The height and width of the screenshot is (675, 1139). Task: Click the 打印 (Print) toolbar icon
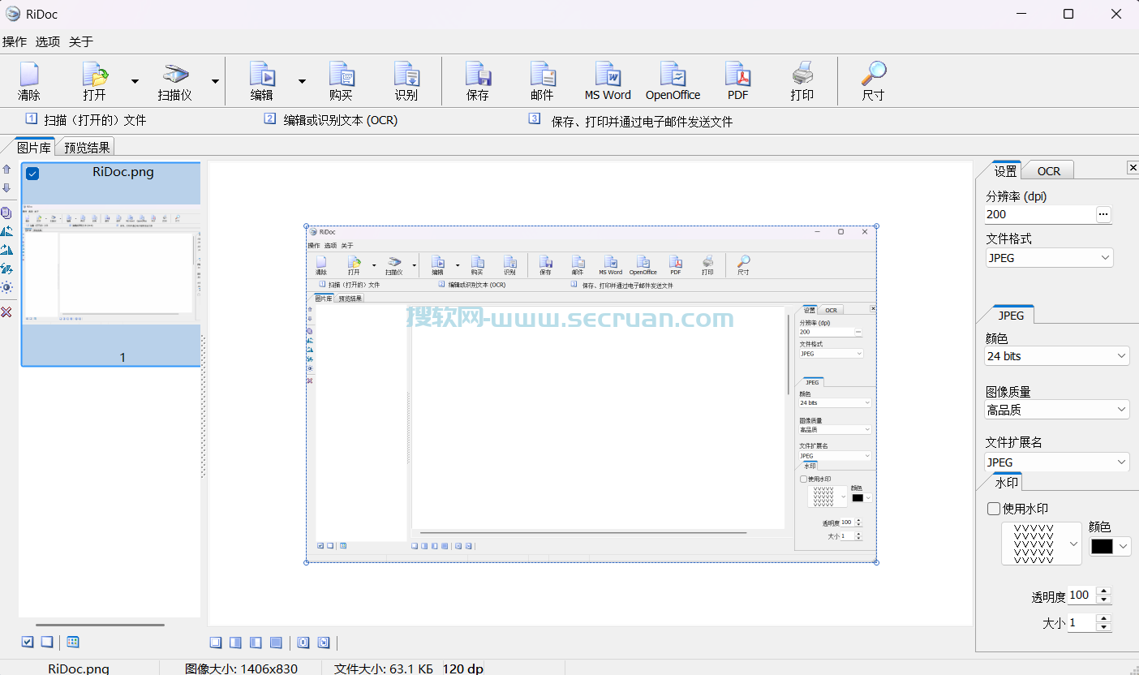coord(802,74)
